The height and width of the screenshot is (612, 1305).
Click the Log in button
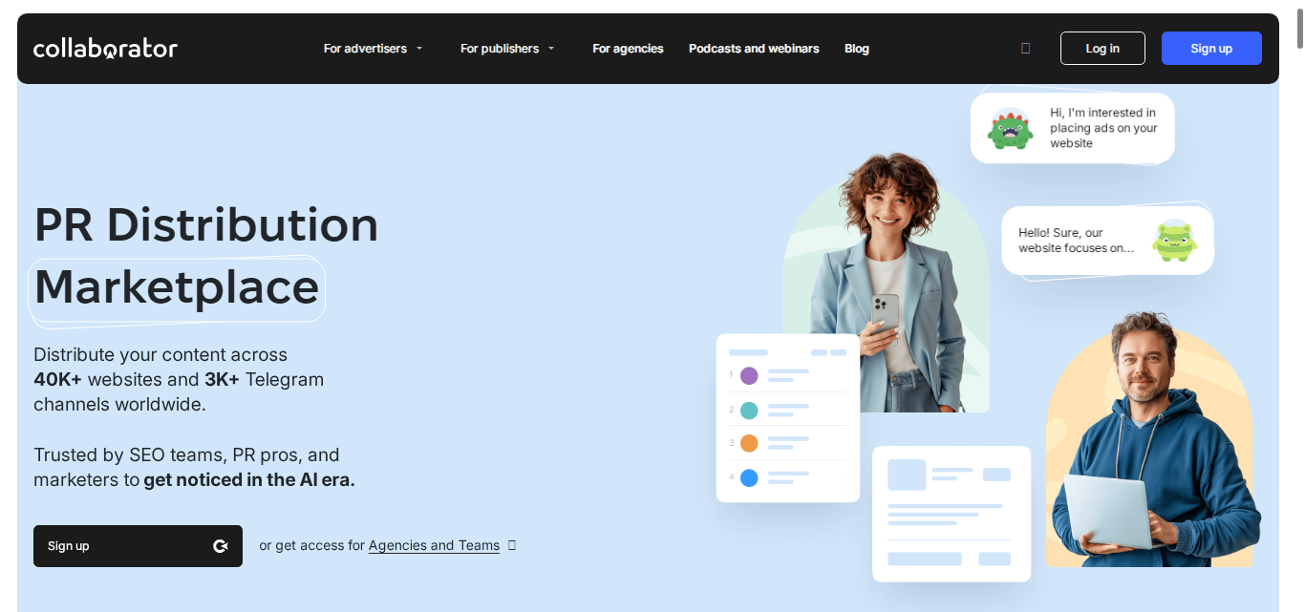(x=1102, y=48)
